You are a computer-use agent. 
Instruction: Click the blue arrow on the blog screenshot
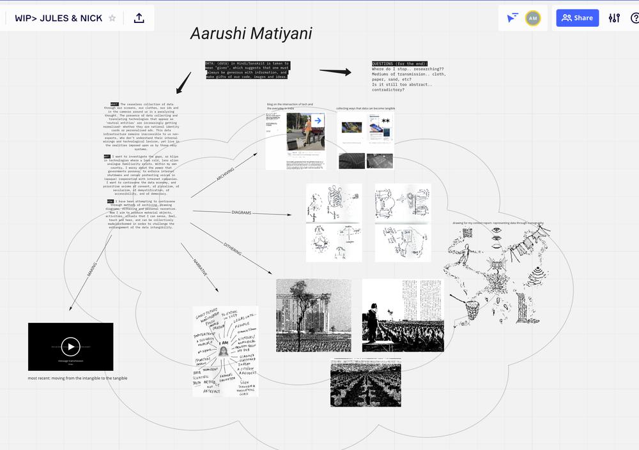(318, 121)
